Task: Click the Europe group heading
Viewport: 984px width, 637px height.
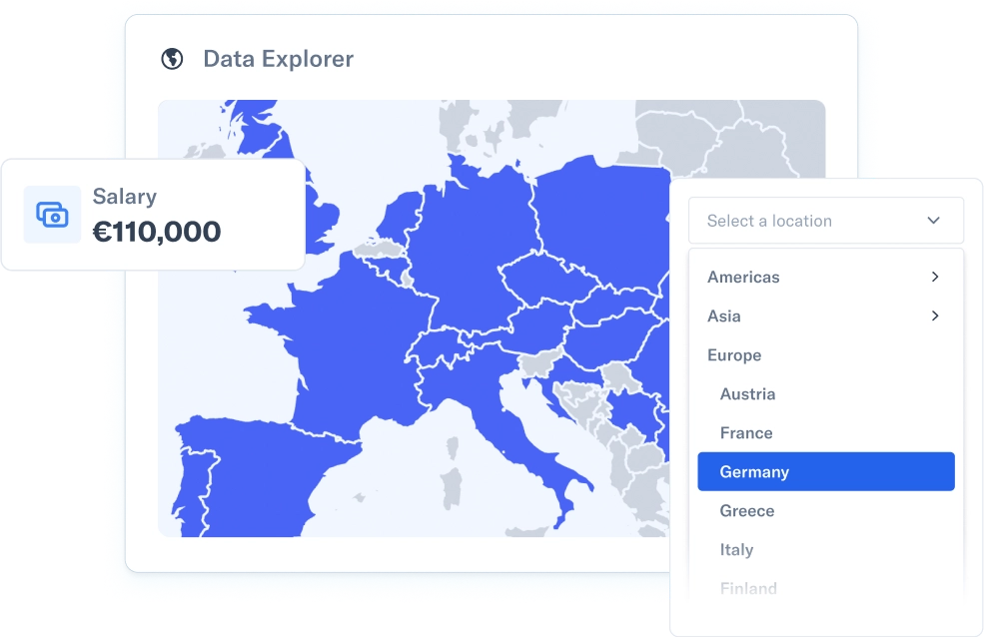Action: pyautogui.click(x=734, y=355)
